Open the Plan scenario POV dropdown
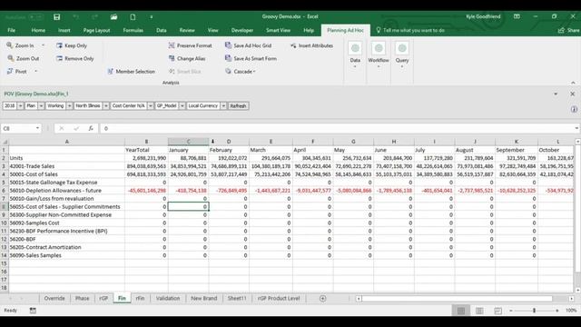This screenshot has width=581, height=327. (x=41, y=106)
